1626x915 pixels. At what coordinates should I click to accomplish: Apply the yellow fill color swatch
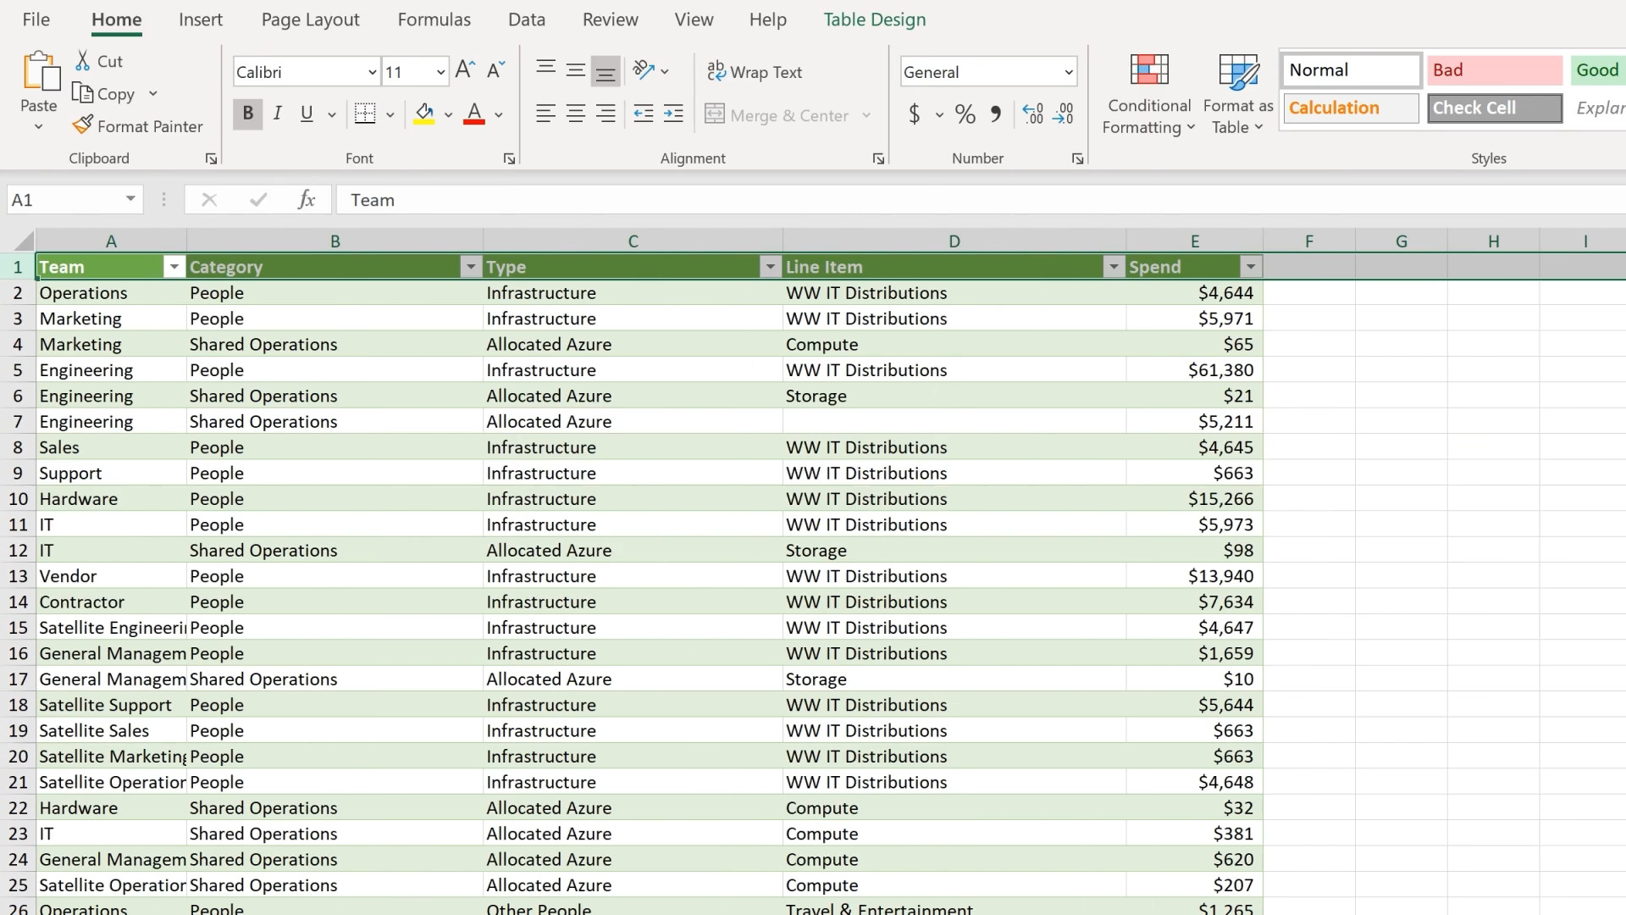424,114
